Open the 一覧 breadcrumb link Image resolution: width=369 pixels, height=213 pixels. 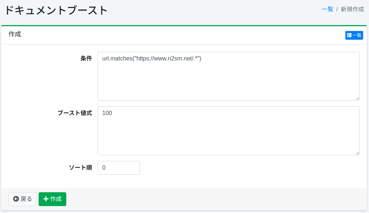click(x=327, y=9)
